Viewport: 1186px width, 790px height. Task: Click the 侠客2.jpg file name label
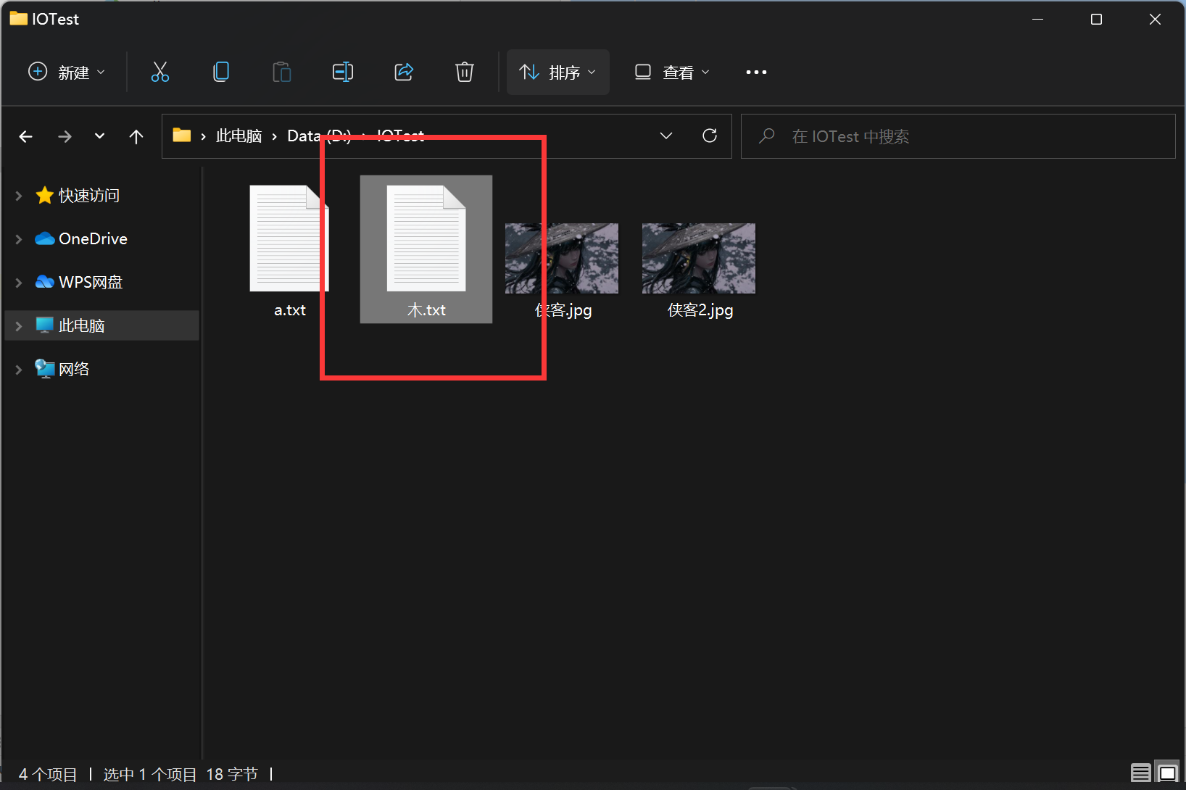tap(700, 310)
